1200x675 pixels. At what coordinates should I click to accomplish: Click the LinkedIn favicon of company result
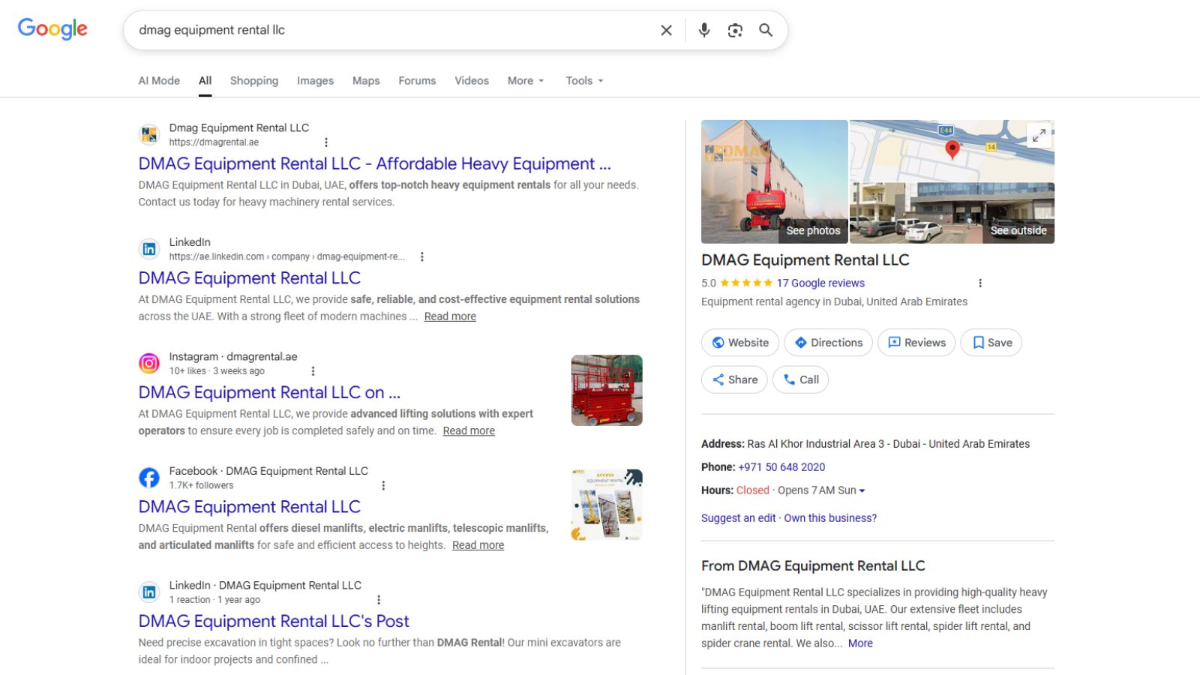[x=149, y=249]
